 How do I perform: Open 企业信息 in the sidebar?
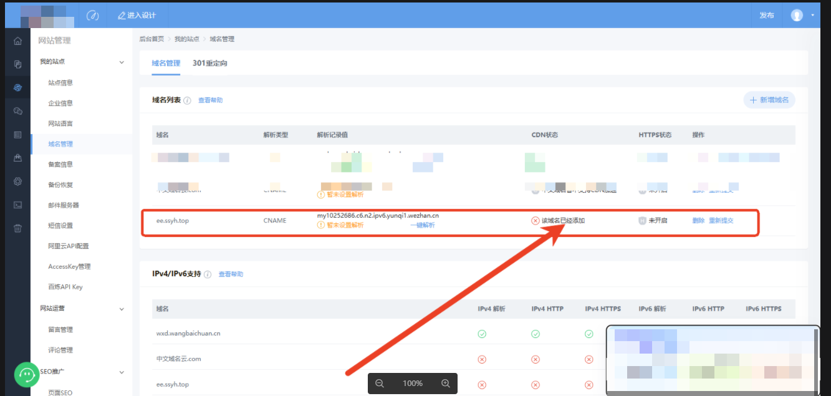tap(60, 104)
